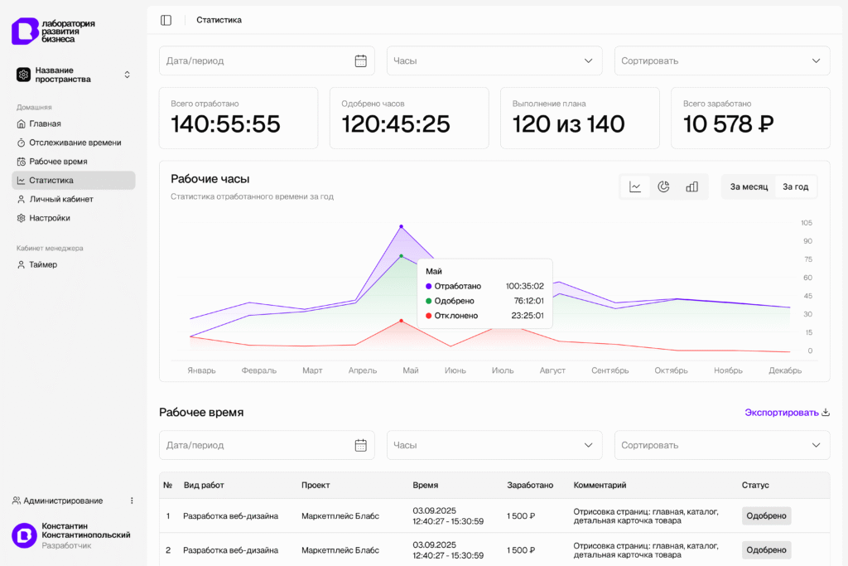
Task: Go to Отслеживание времени in sidebar
Action: click(x=75, y=143)
